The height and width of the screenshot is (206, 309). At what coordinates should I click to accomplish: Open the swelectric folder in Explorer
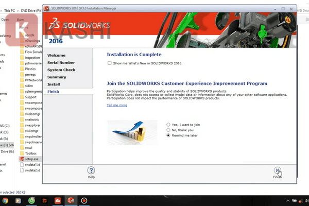[29, 119]
